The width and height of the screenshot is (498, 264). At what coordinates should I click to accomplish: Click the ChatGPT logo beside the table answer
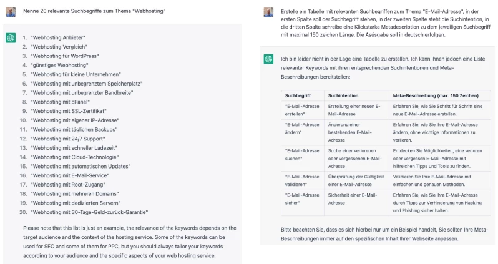[268, 59]
